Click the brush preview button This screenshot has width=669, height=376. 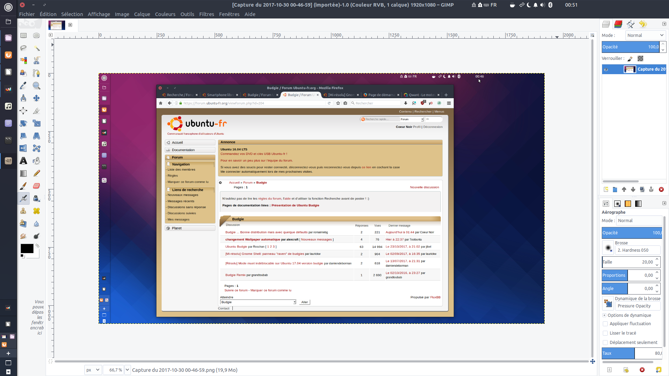tap(608, 248)
